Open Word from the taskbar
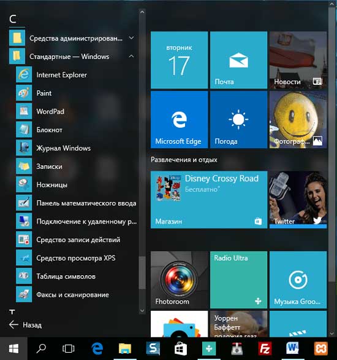 coord(293,348)
